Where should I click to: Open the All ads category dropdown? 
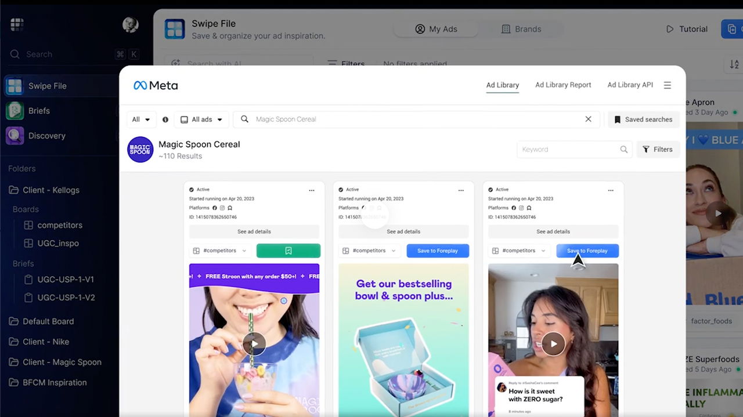(x=201, y=119)
